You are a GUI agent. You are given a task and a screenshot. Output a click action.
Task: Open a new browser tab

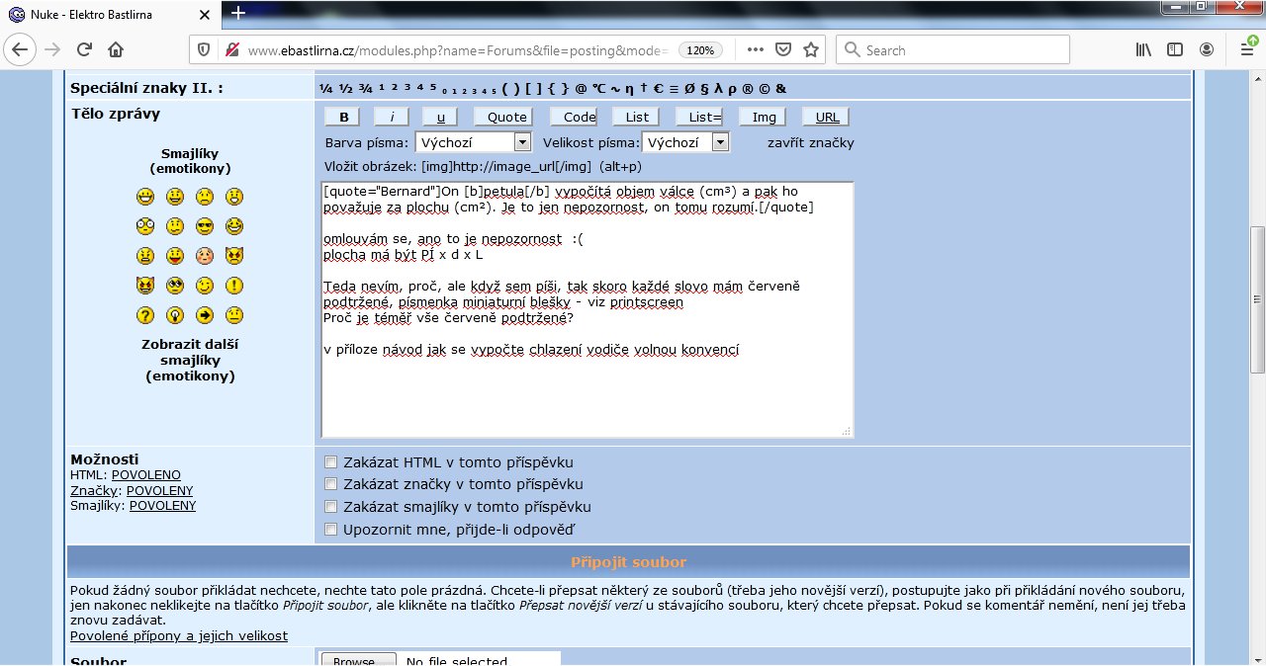tap(238, 14)
